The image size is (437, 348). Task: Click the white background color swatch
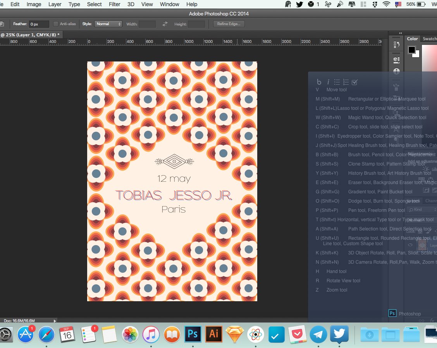416,55
